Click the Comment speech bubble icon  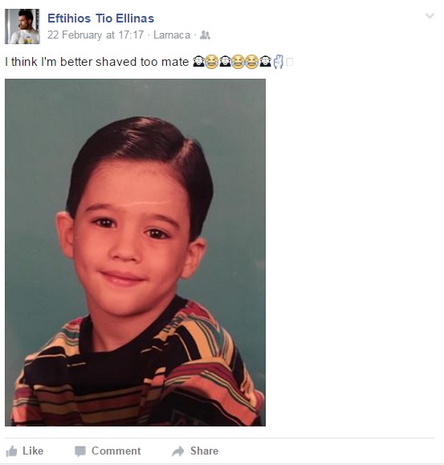click(x=80, y=451)
